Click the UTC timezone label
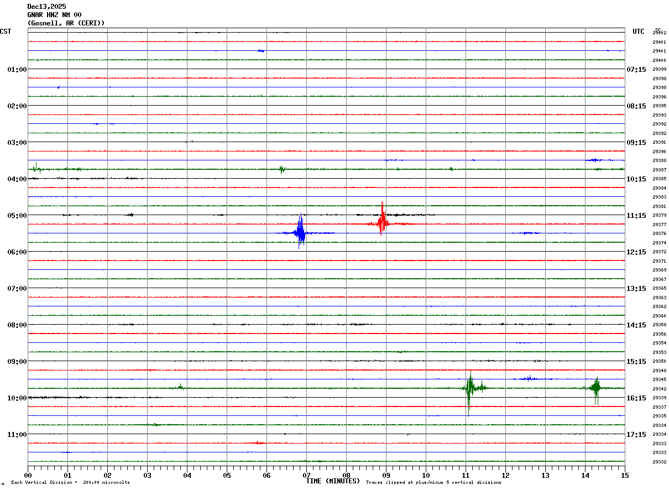The height and width of the screenshot is (490, 669). tap(639, 32)
